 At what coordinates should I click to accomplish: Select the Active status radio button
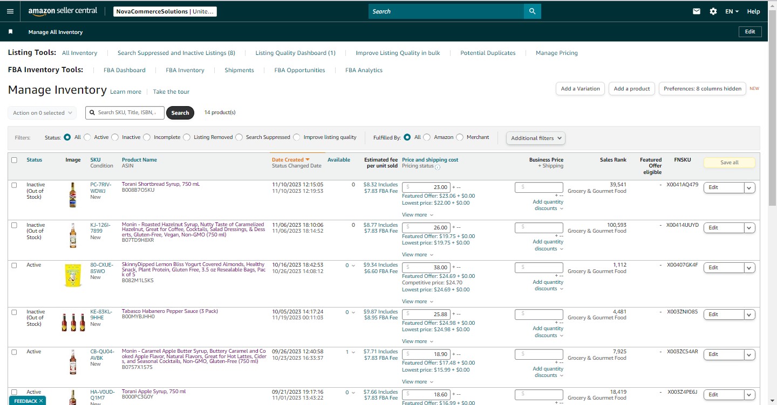pyautogui.click(x=87, y=137)
